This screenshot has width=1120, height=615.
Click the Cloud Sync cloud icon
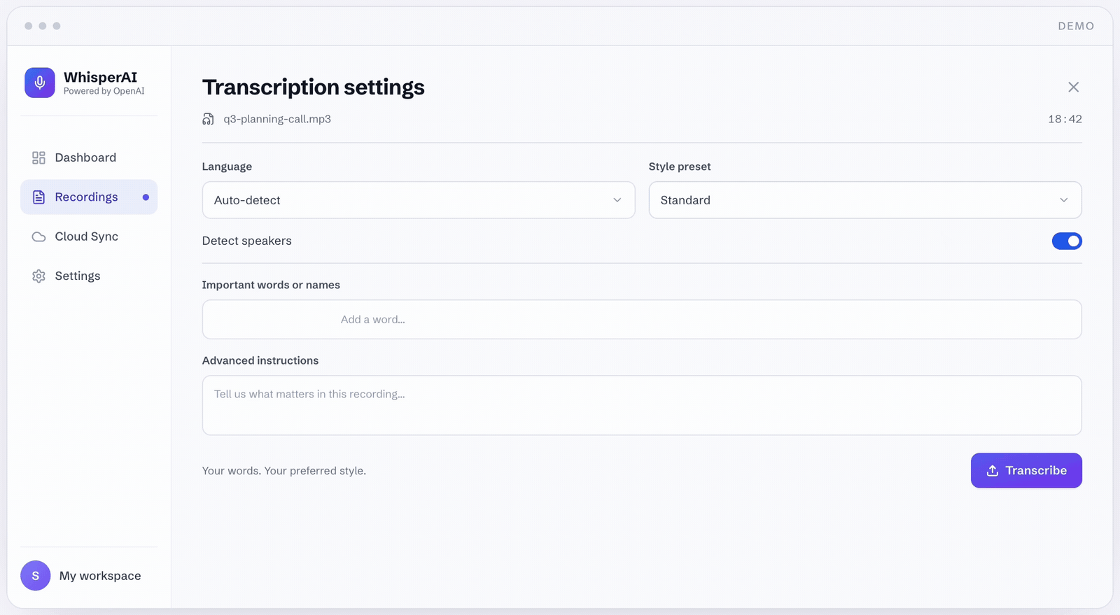point(38,236)
